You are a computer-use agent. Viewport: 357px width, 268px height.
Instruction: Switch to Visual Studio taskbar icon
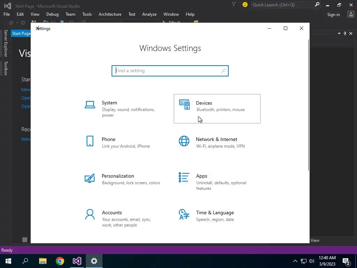click(x=77, y=261)
